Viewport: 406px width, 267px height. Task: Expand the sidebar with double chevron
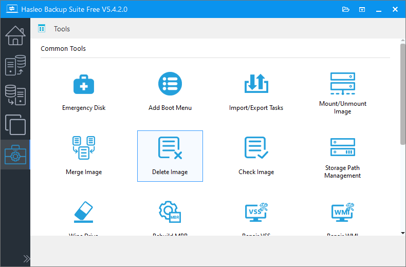click(26, 259)
